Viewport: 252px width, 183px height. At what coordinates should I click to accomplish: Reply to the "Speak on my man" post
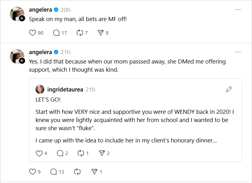click(x=57, y=33)
